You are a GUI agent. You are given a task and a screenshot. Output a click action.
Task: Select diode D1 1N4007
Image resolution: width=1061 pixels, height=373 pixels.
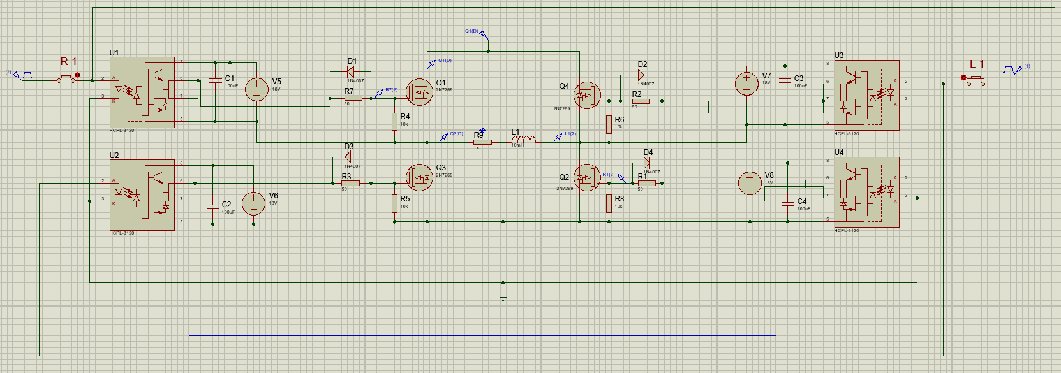(350, 72)
